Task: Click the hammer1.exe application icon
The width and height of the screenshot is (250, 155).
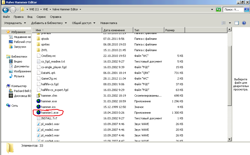Action: click(x=38, y=113)
